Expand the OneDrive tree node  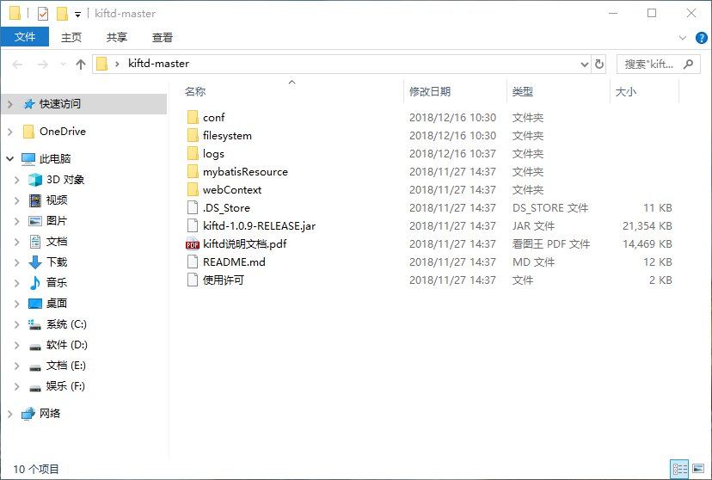pyautogui.click(x=10, y=132)
